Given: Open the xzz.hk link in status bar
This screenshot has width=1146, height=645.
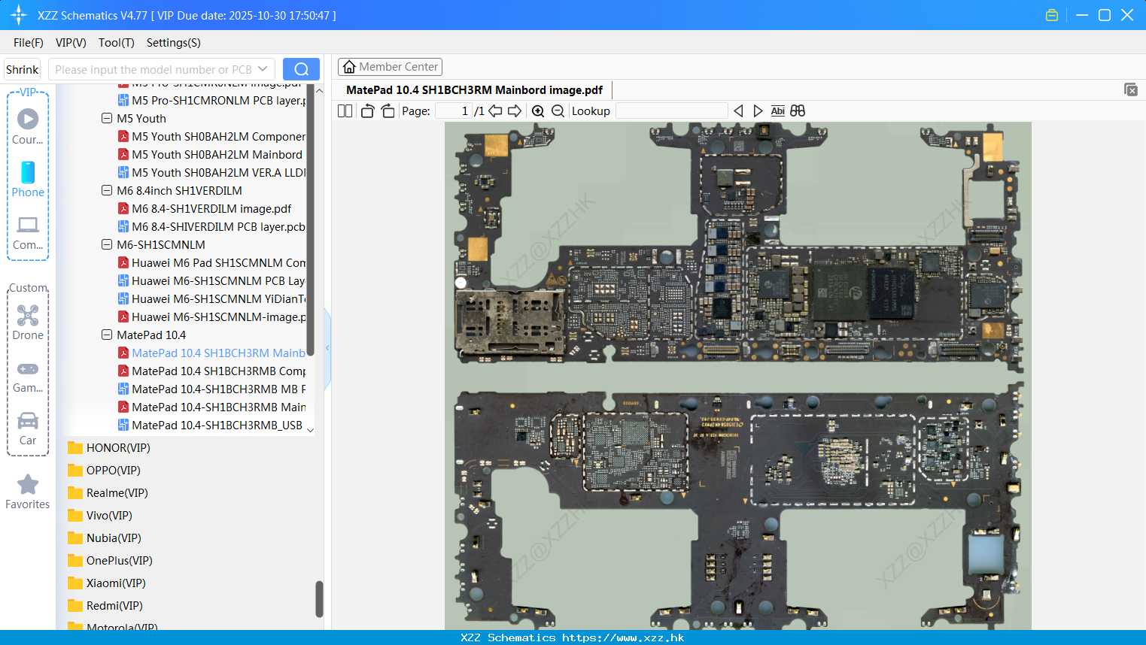Looking at the screenshot, I should (623, 637).
